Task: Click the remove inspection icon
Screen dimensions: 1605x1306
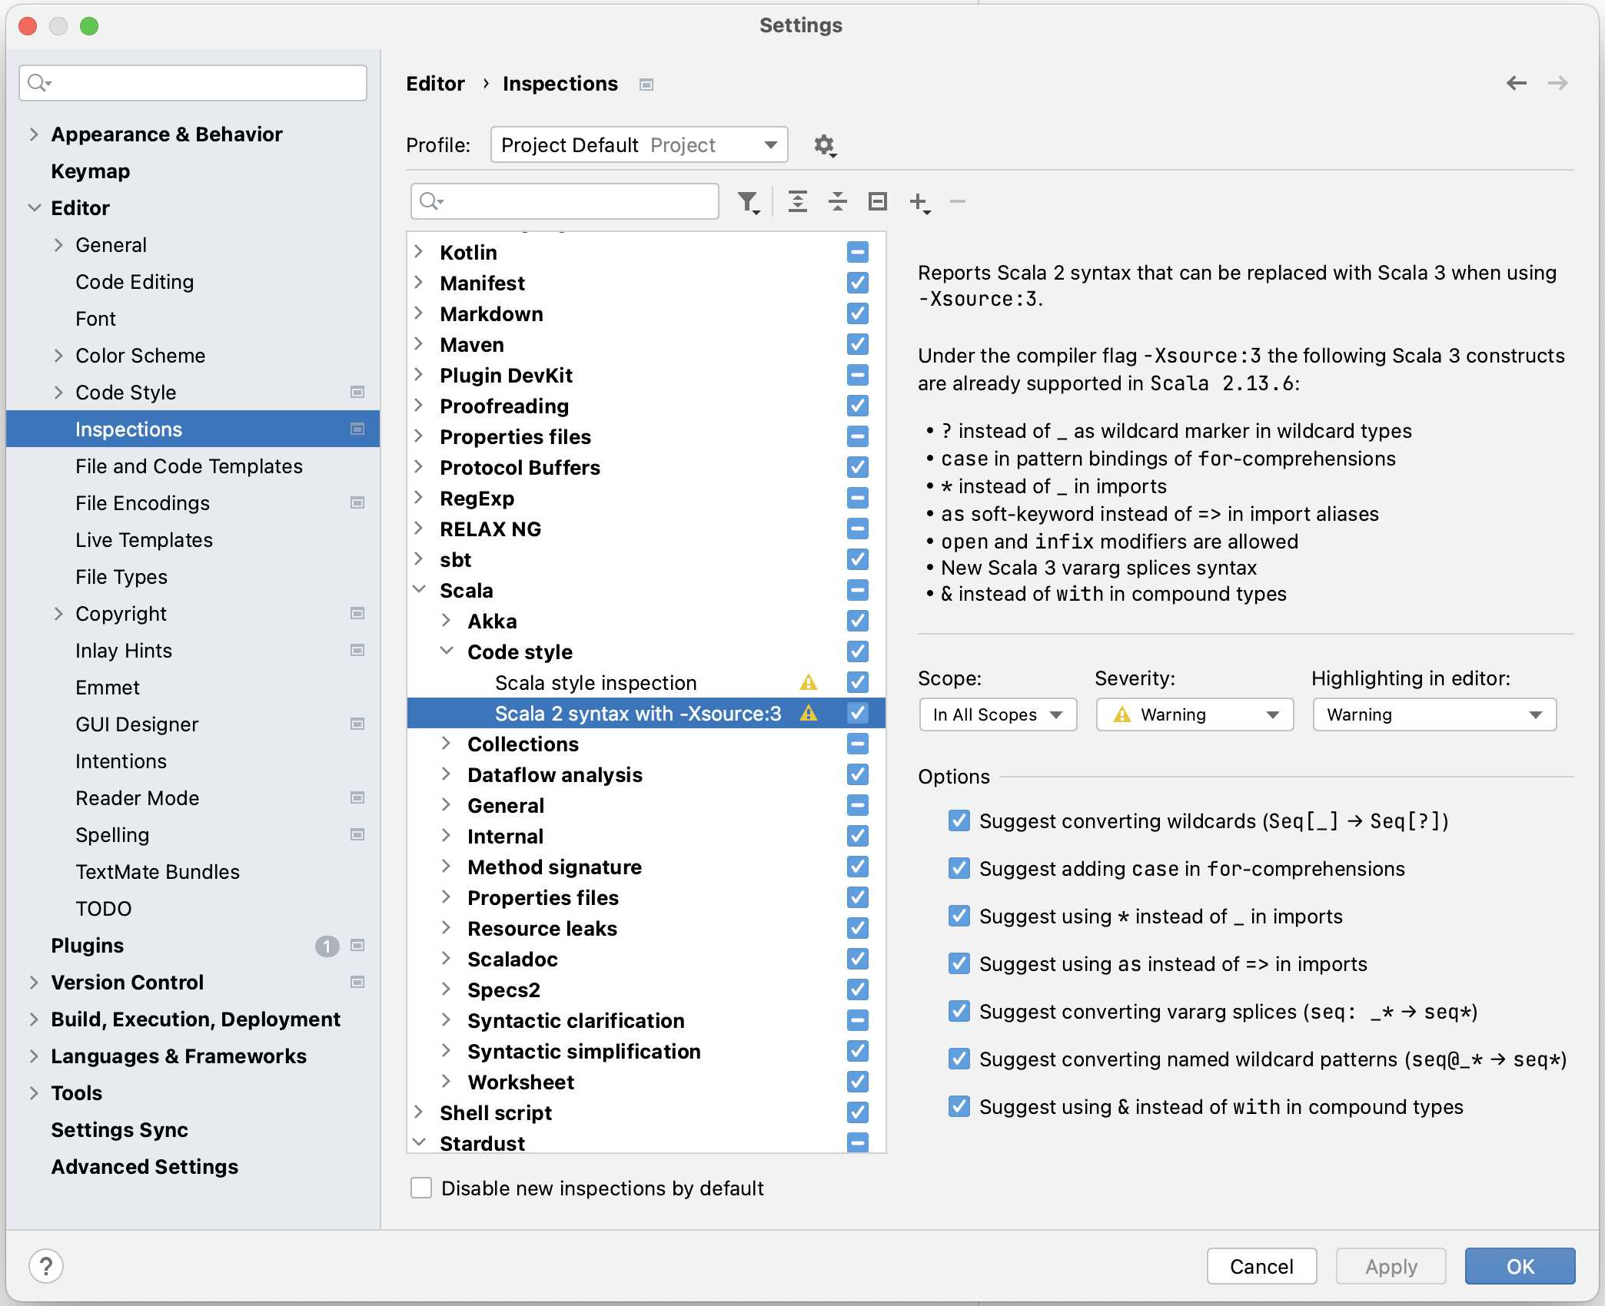Action: click(959, 201)
